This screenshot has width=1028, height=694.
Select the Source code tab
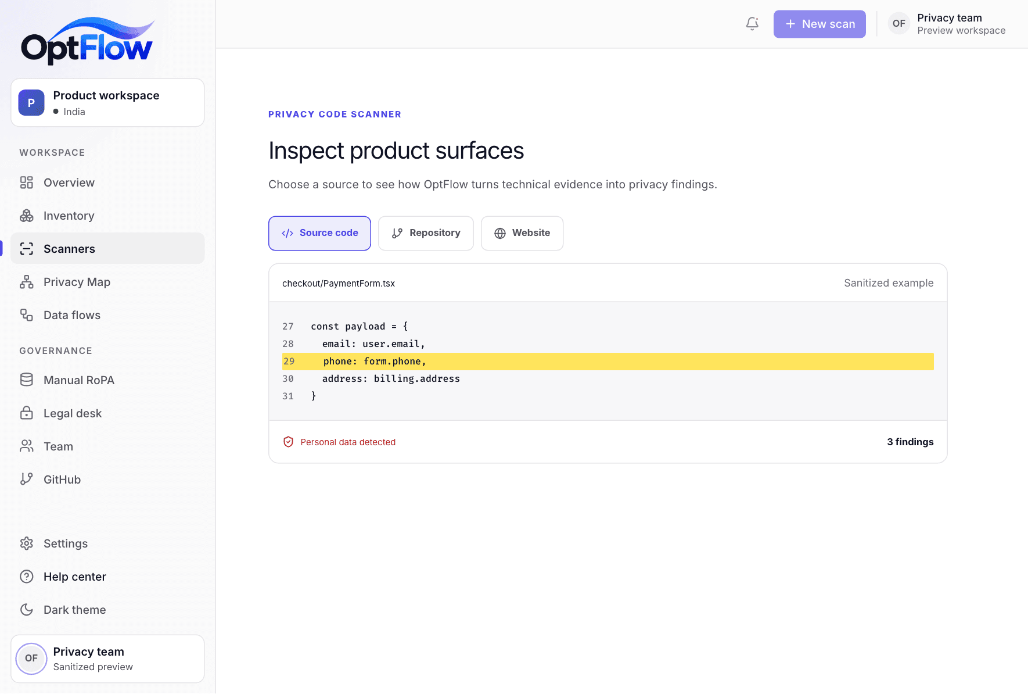(319, 233)
